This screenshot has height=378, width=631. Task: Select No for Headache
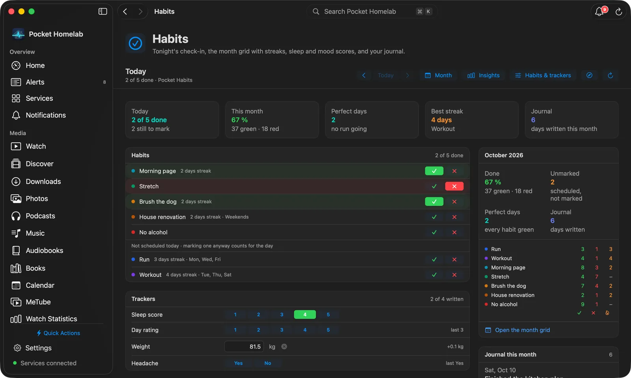tap(268, 363)
